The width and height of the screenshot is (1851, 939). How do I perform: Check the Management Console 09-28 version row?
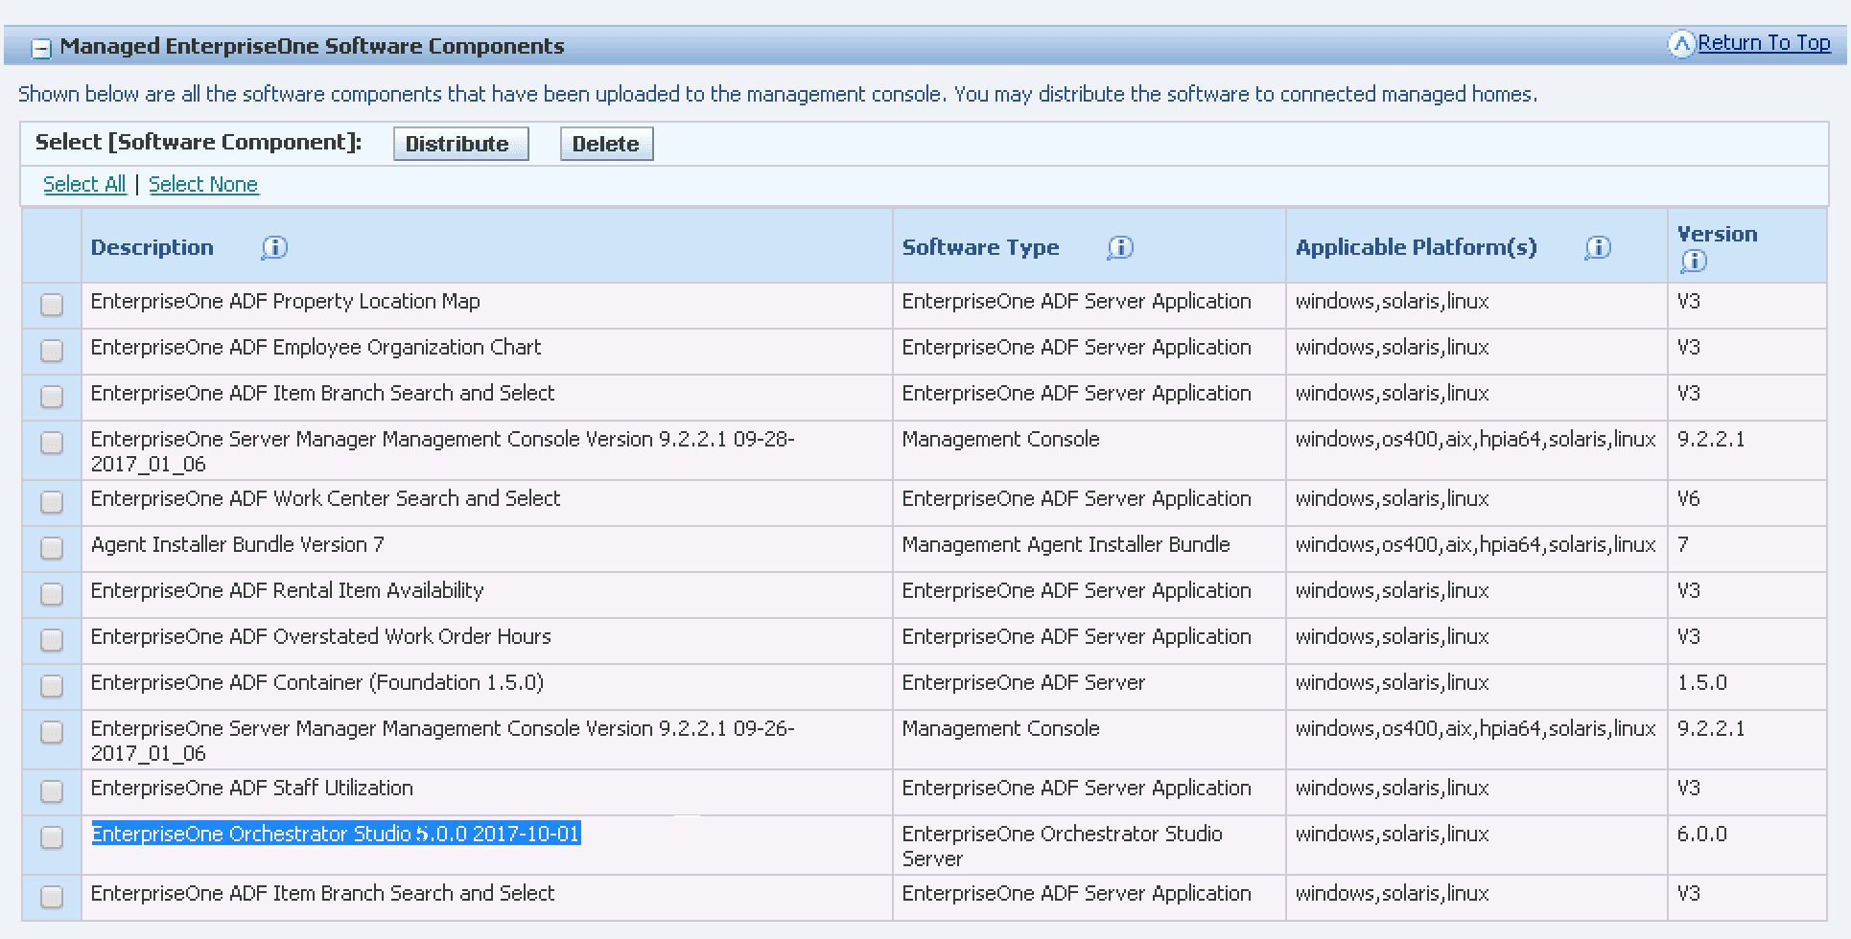[52, 443]
